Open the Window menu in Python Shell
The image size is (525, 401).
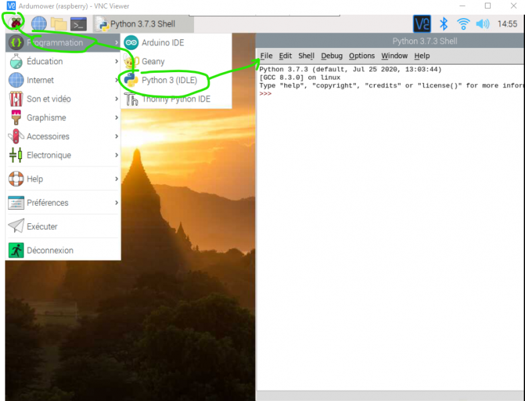tap(395, 55)
